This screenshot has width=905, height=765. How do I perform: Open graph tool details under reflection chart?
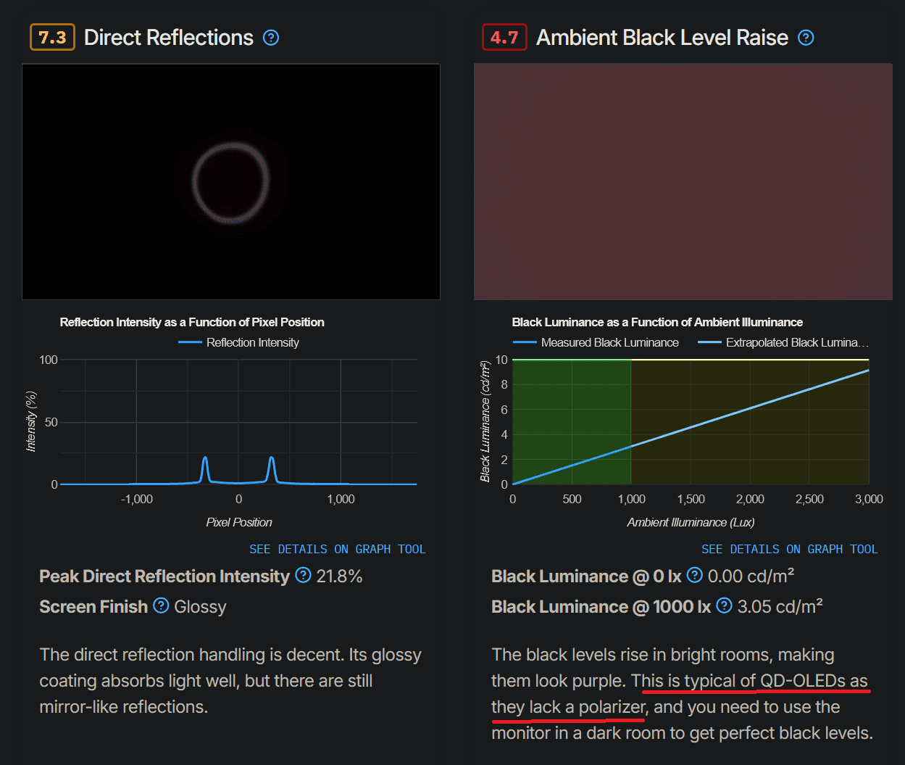338,549
